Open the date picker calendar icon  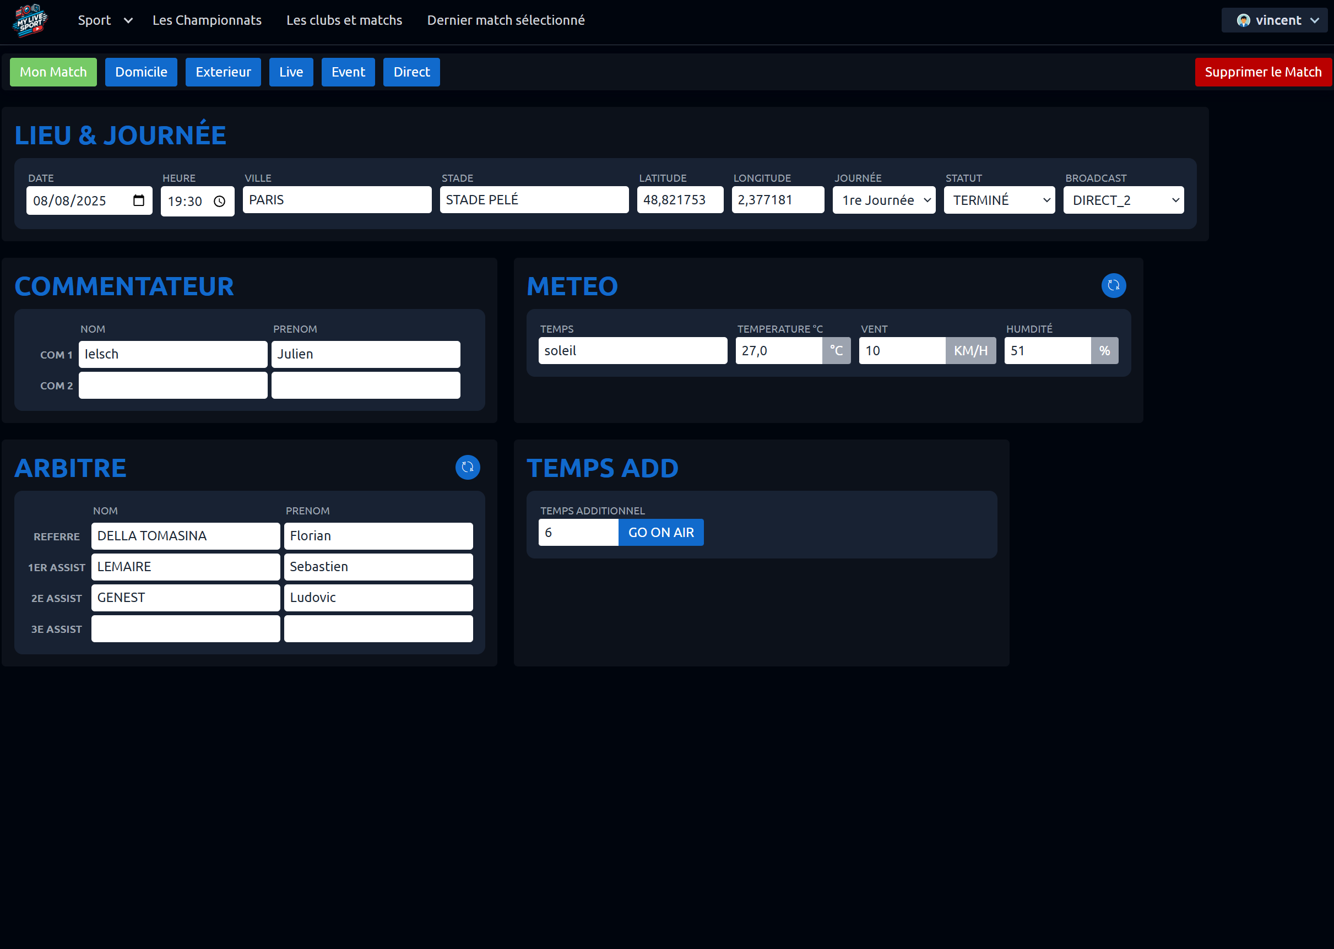[x=138, y=201]
